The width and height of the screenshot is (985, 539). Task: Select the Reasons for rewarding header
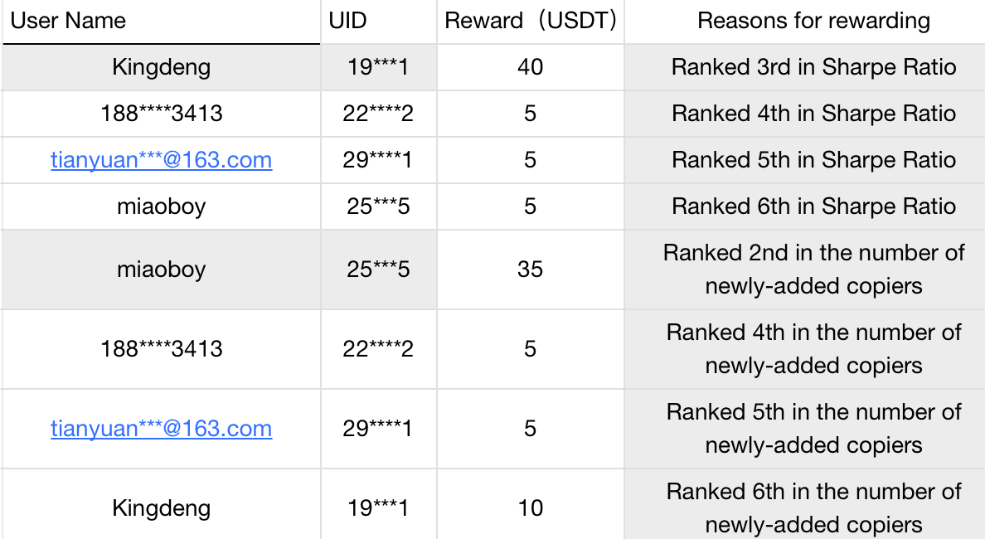(813, 21)
